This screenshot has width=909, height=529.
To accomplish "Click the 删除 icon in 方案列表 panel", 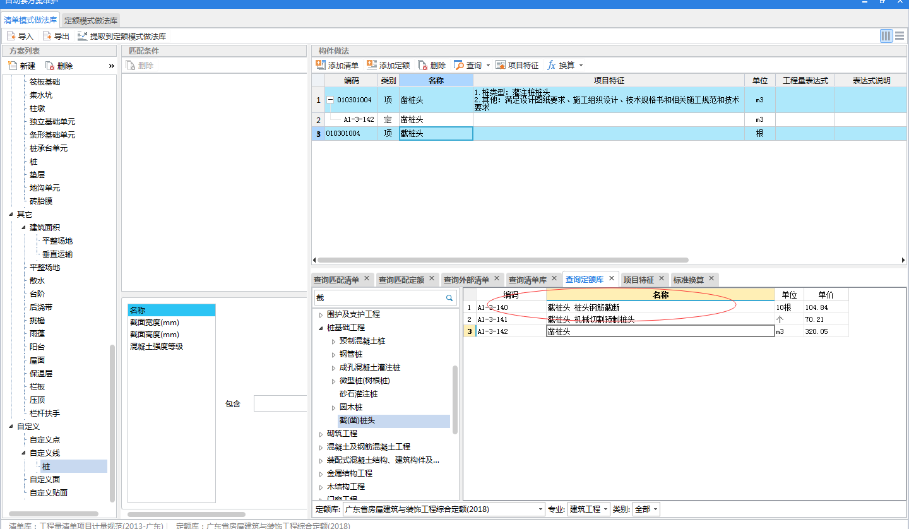I will (x=50, y=66).
